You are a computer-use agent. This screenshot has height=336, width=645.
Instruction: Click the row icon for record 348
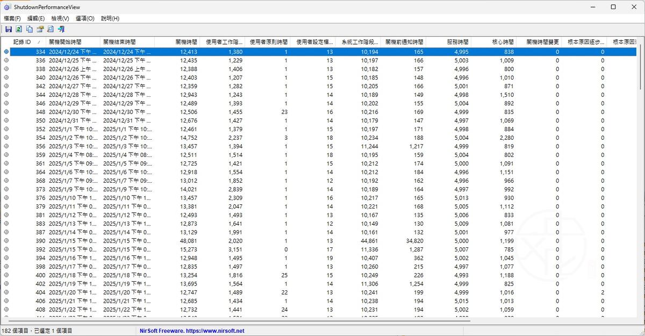click(x=6, y=112)
